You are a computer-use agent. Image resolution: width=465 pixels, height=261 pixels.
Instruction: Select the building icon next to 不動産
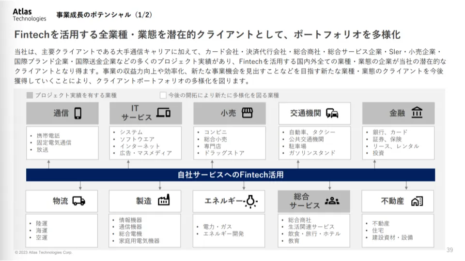click(417, 201)
